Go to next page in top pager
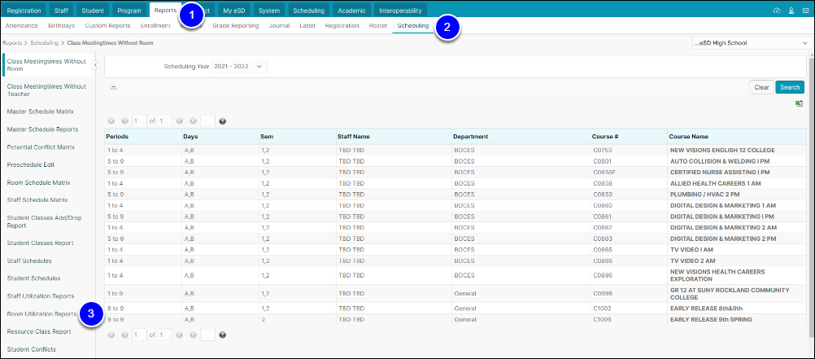Viewport: 815px width, 359px height. (x=179, y=121)
